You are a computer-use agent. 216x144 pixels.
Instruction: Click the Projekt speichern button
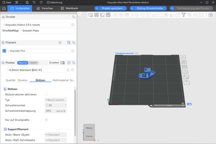pos(112,8)
